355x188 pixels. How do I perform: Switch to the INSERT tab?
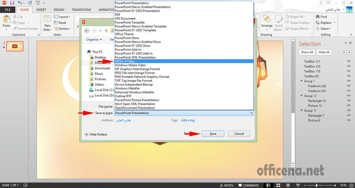pos(41,10)
